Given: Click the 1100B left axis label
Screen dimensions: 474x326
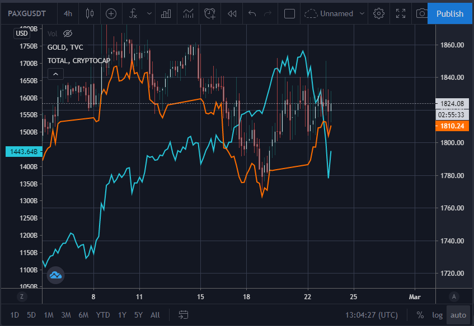Looking at the screenshot, I should [29, 270].
